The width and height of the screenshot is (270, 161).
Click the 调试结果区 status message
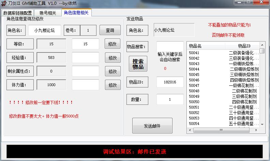[x=135, y=151]
